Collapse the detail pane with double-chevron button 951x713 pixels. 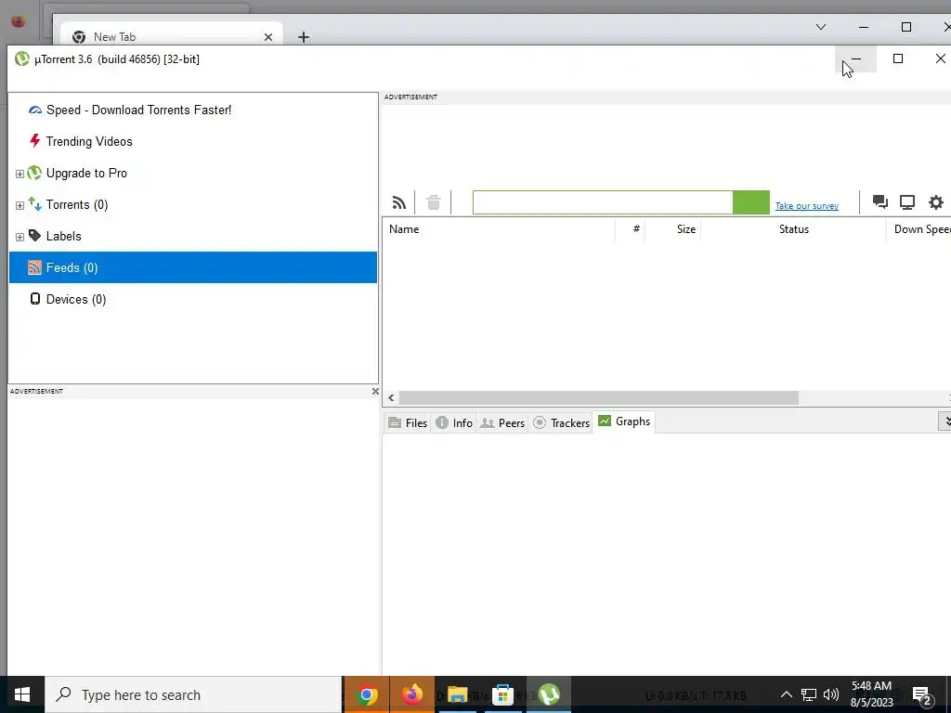point(944,421)
